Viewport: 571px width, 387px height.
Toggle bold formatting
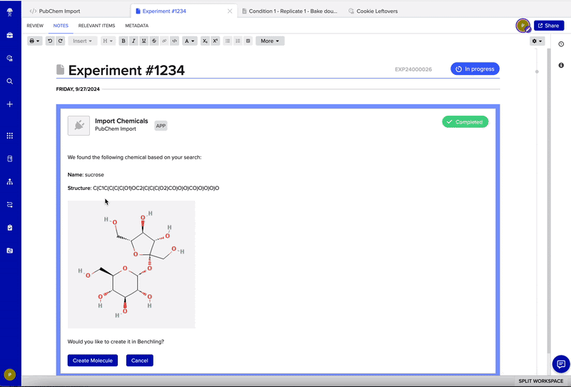(123, 41)
